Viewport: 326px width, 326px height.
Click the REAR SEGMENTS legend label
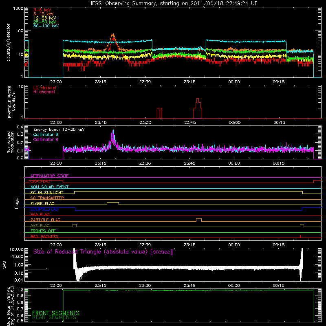[x=54, y=317]
